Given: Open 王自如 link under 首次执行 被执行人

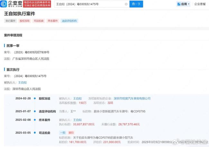Looking at the screenshot, I should coord(23,83).
